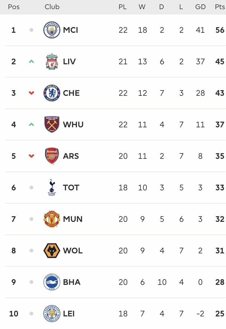Open the MCI team name link
The width and height of the screenshot is (226, 329).
70,30
